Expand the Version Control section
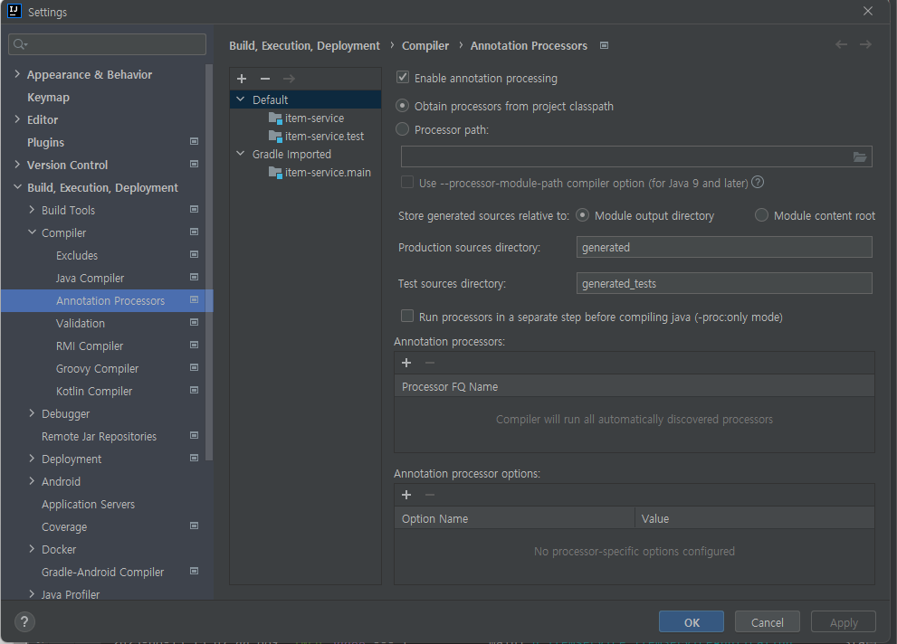The height and width of the screenshot is (644, 897). point(17,165)
